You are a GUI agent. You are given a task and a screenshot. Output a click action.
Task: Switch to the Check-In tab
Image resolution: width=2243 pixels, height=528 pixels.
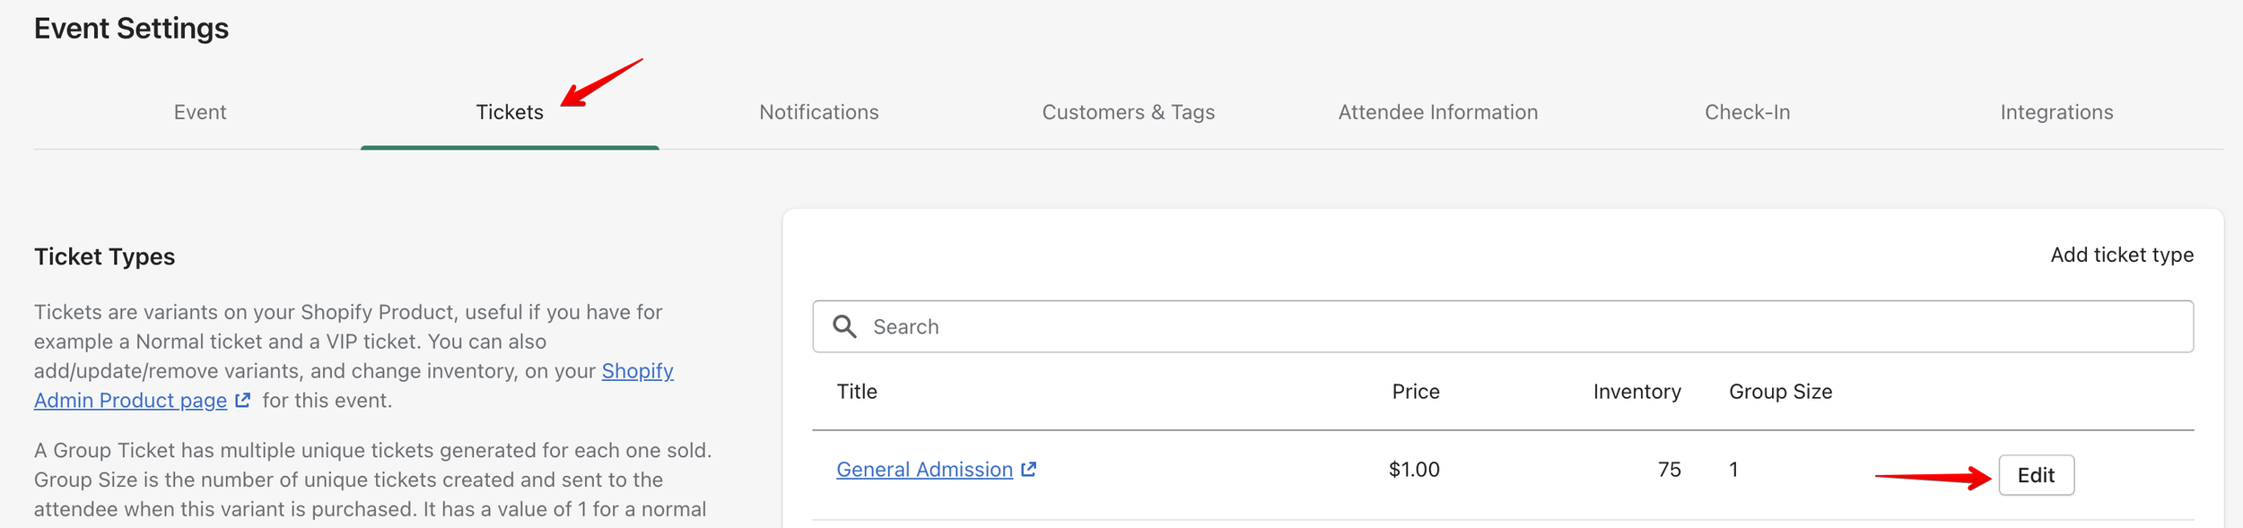coord(1747,112)
